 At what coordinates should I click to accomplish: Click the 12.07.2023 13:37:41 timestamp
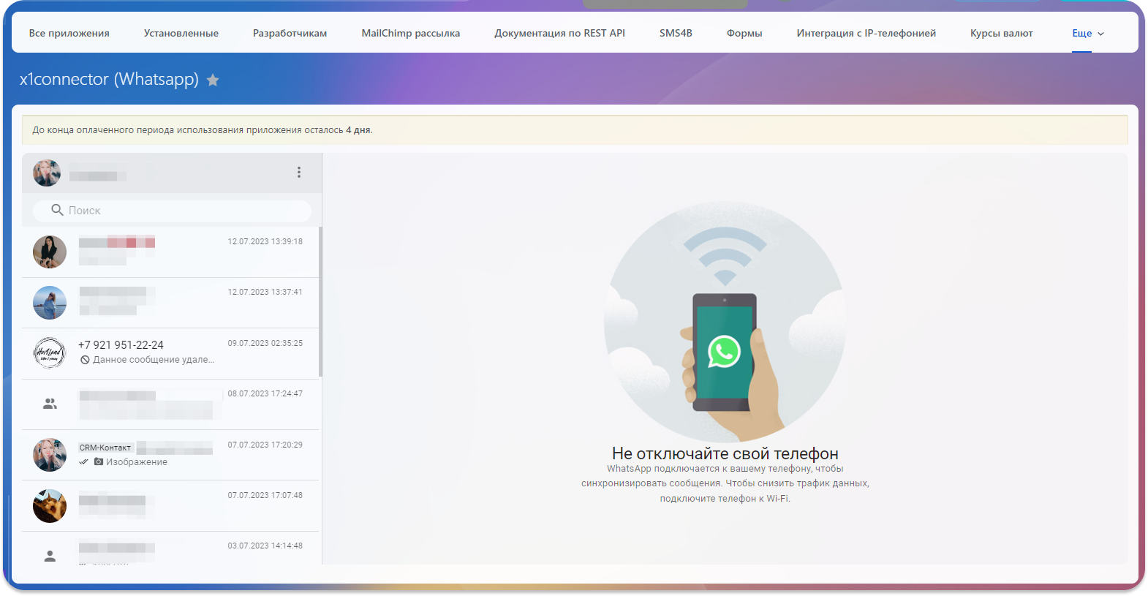tap(265, 292)
